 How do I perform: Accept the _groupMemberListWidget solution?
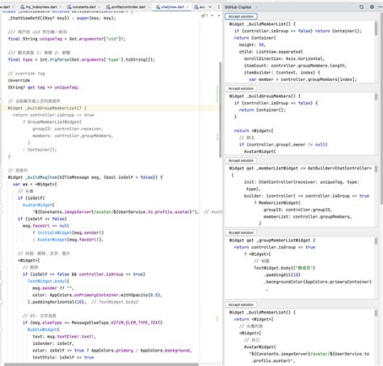pos(241,232)
